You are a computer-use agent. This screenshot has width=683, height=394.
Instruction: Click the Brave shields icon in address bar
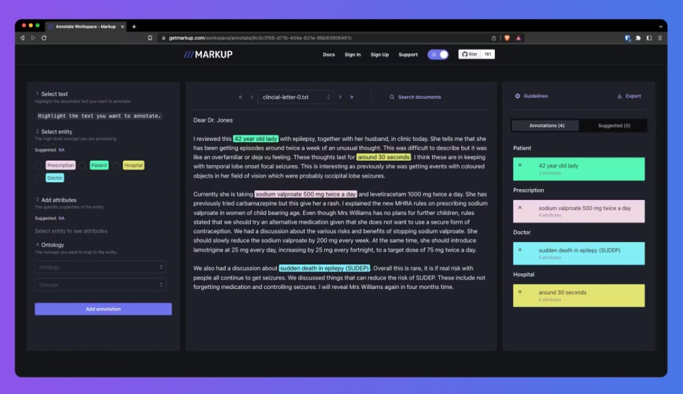pyautogui.click(x=506, y=38)
